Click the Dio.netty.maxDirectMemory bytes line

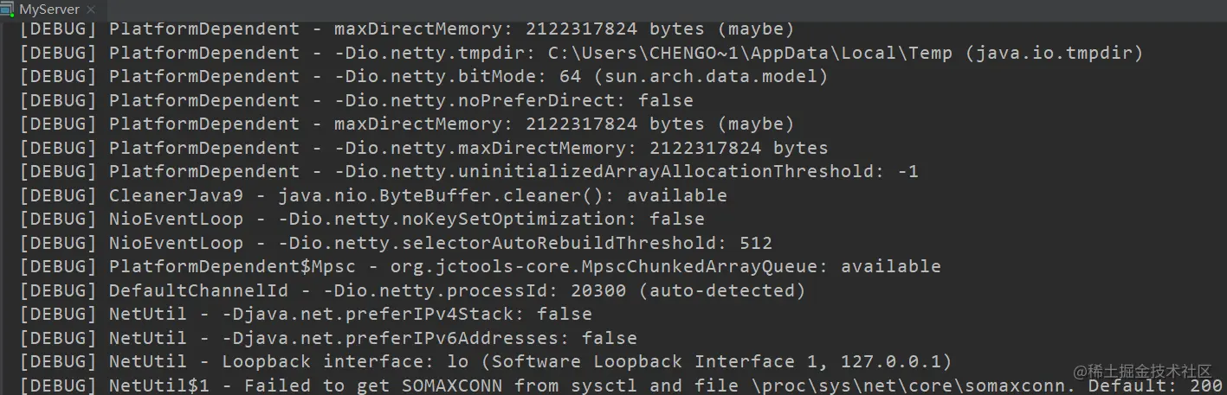point(468,148)
